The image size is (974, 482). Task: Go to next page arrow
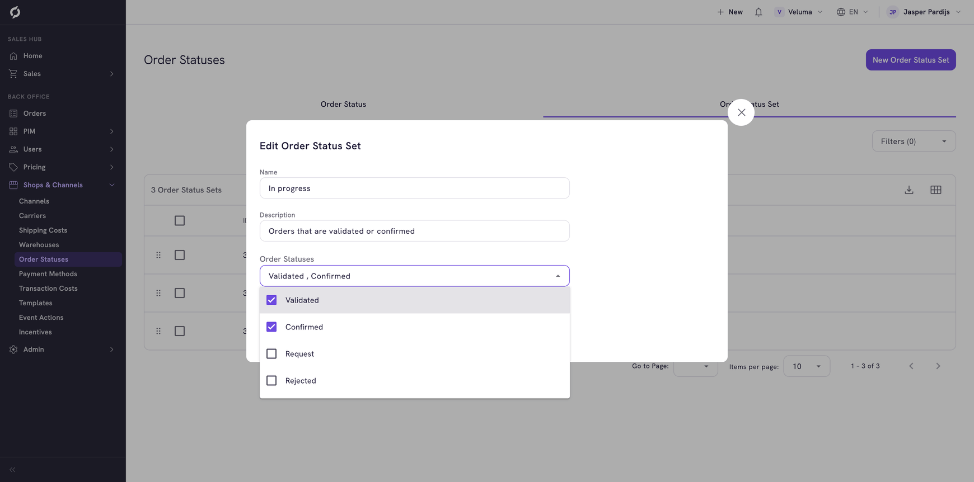(x=938, y=366)
